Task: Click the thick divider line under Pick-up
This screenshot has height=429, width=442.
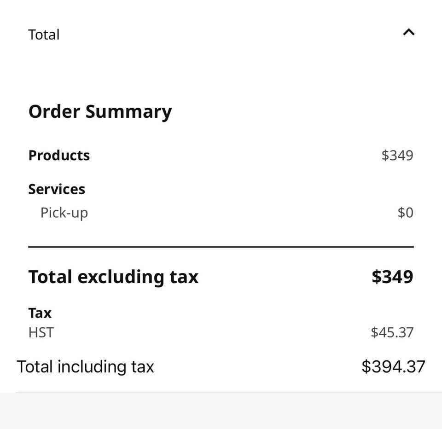Action: (x=221, y=247)
